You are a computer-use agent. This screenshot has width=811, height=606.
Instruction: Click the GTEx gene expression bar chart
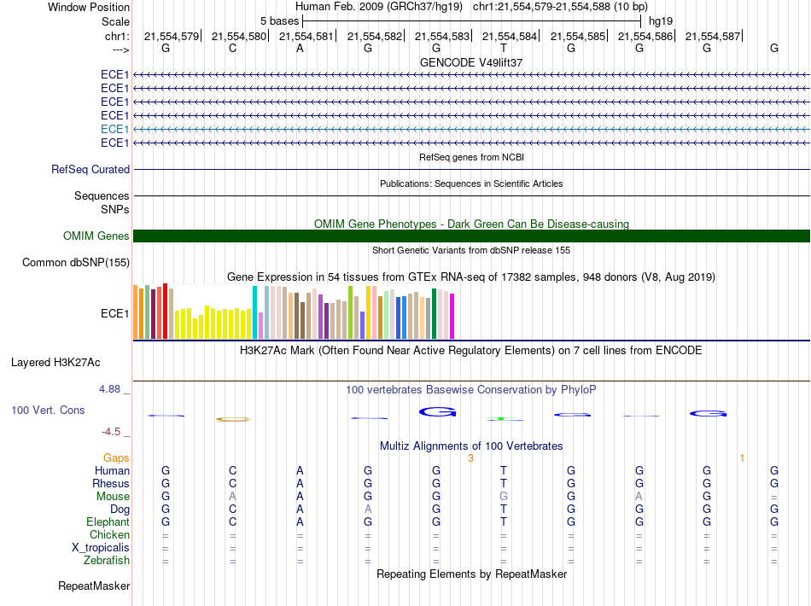tap(295, 312)
